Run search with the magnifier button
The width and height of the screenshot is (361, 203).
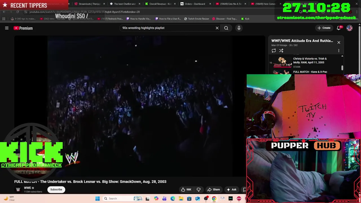[x=226, y=28]
